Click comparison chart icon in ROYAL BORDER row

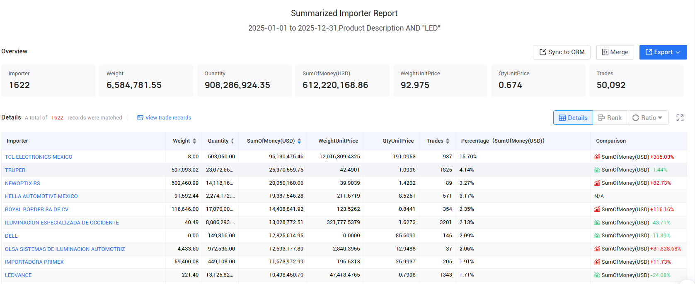coord(597,209)
